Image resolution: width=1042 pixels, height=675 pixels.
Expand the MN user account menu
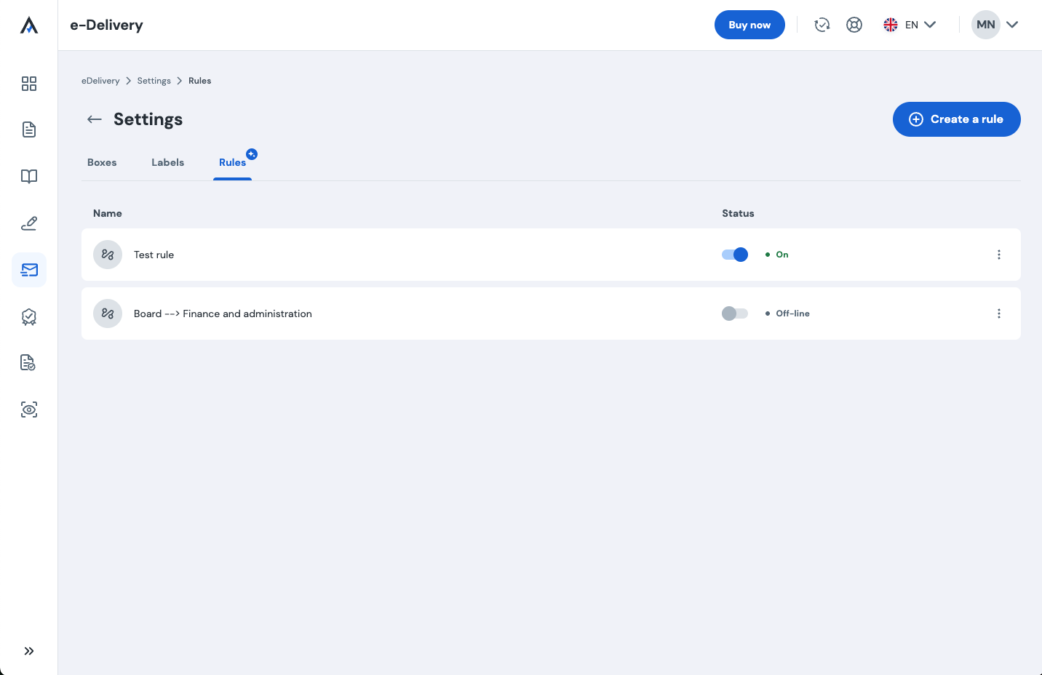pos(995,25)
